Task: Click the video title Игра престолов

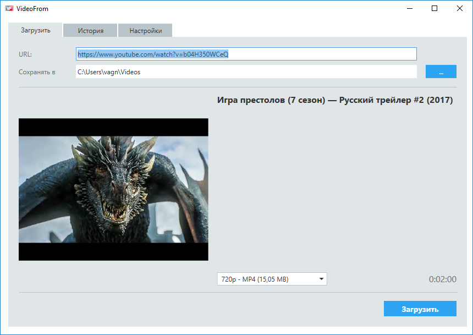Action: [335, 100]
